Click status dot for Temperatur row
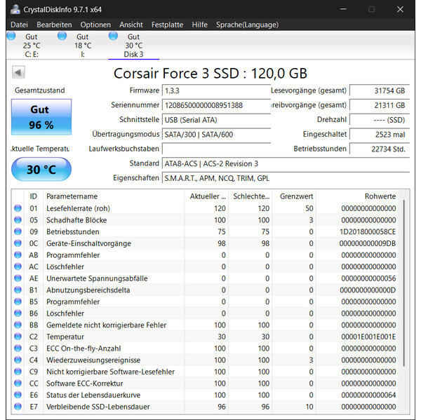The width and height of the screenshot is (421, 420). coord(18,337)
